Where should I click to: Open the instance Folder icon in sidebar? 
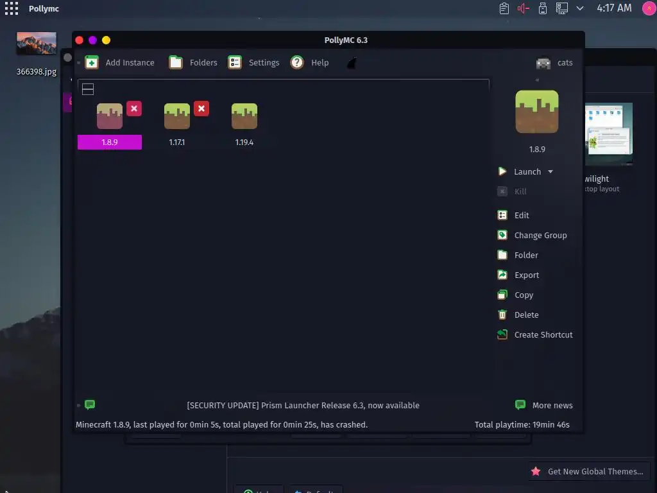pos(502,255)
